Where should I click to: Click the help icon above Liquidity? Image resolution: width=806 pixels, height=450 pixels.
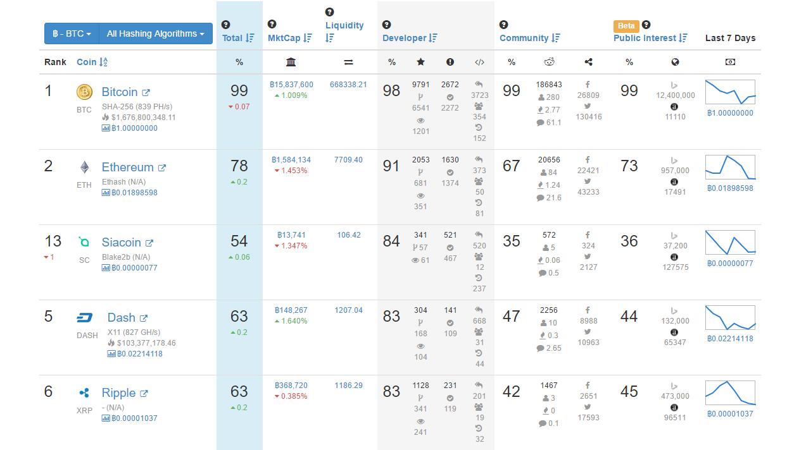point(329,12)
